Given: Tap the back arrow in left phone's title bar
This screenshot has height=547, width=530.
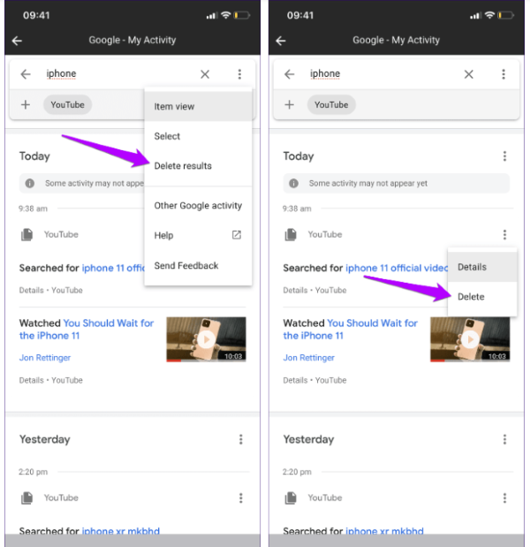Looking at the screenshot, I should coord(17,41).
